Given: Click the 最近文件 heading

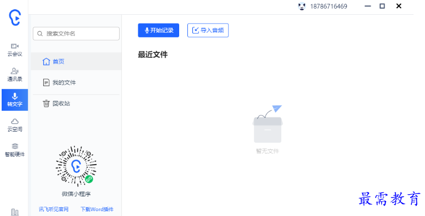Looking at the screenshot, I should tap(153, 55).
